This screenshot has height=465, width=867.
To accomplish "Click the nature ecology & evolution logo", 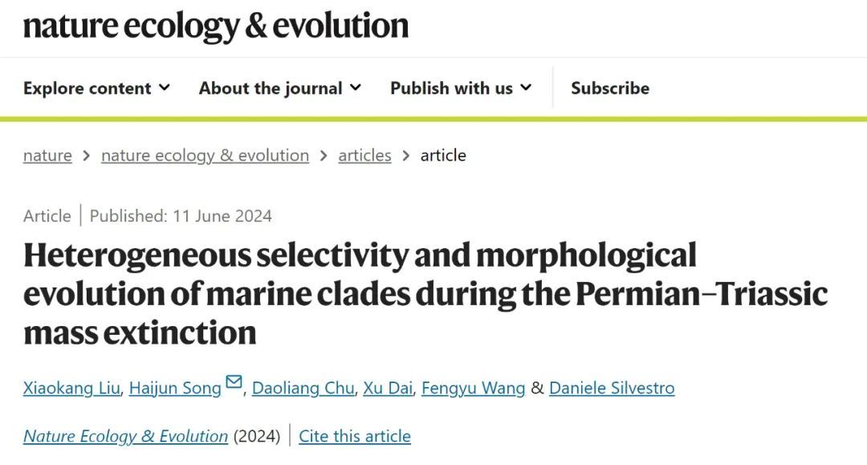I will point(216,27).
